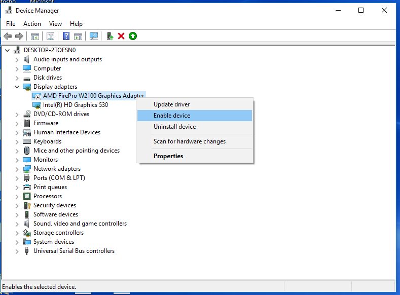Image resolution: width=400 pixels, height=295 pixels.
Task: Click the DVD/CD-ROM drives disc icon
Action: (27, 114)
